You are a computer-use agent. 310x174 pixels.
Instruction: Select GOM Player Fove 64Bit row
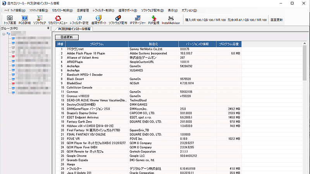click(x=148, y=147)
